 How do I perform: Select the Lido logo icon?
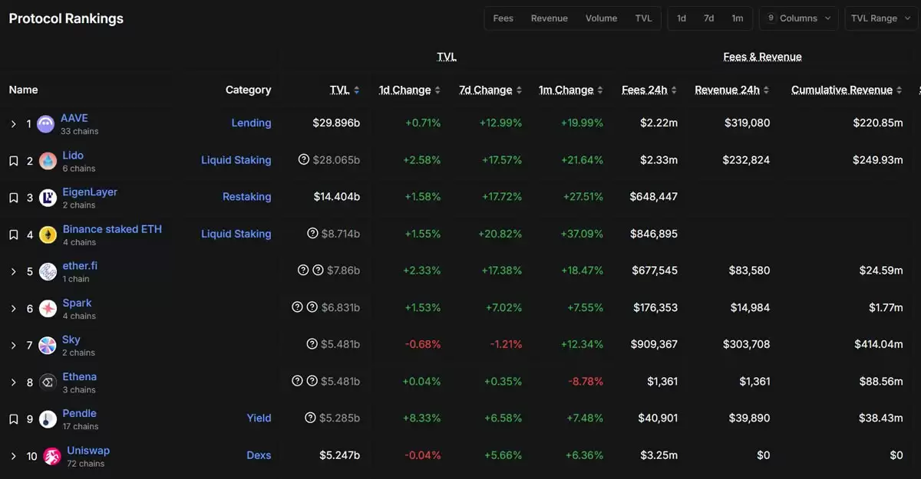[x=48, y=160]
